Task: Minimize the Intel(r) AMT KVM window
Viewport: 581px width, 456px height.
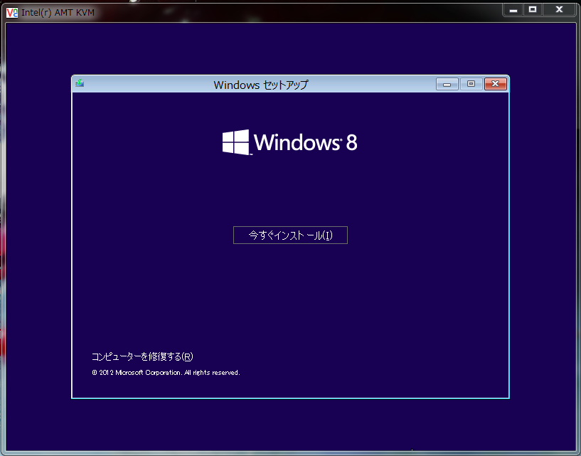Action: coord(513,10)
